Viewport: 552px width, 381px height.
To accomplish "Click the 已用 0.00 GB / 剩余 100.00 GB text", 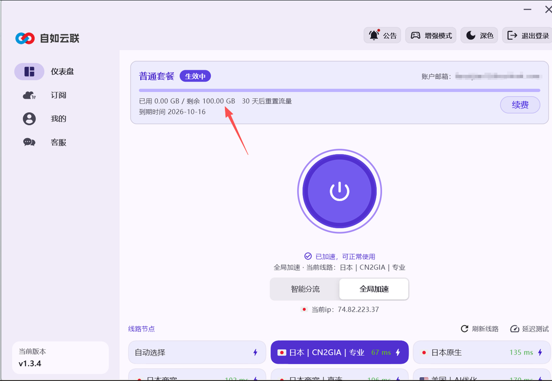I will (x=187, y=101).
